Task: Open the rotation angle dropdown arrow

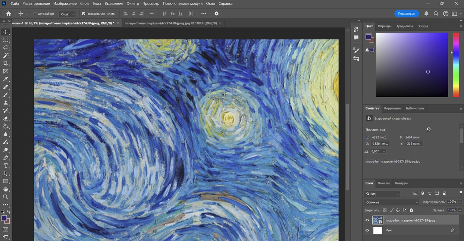Action: [x=384, y=152]
